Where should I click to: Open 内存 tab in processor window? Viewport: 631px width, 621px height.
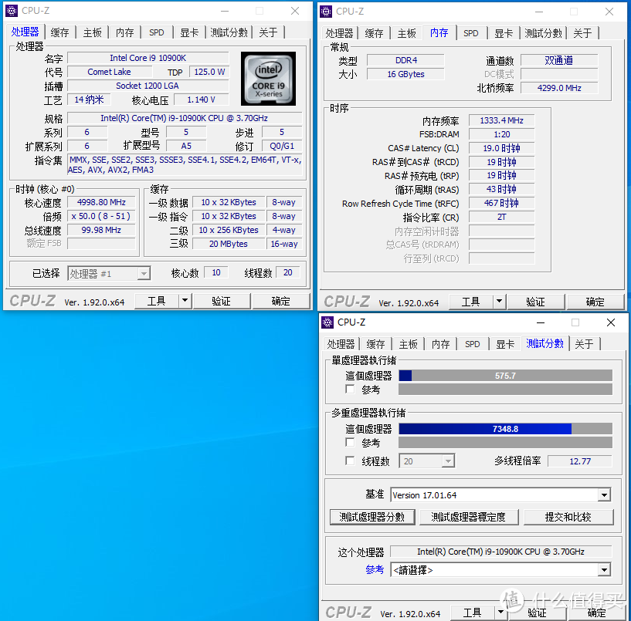[125, 32]
